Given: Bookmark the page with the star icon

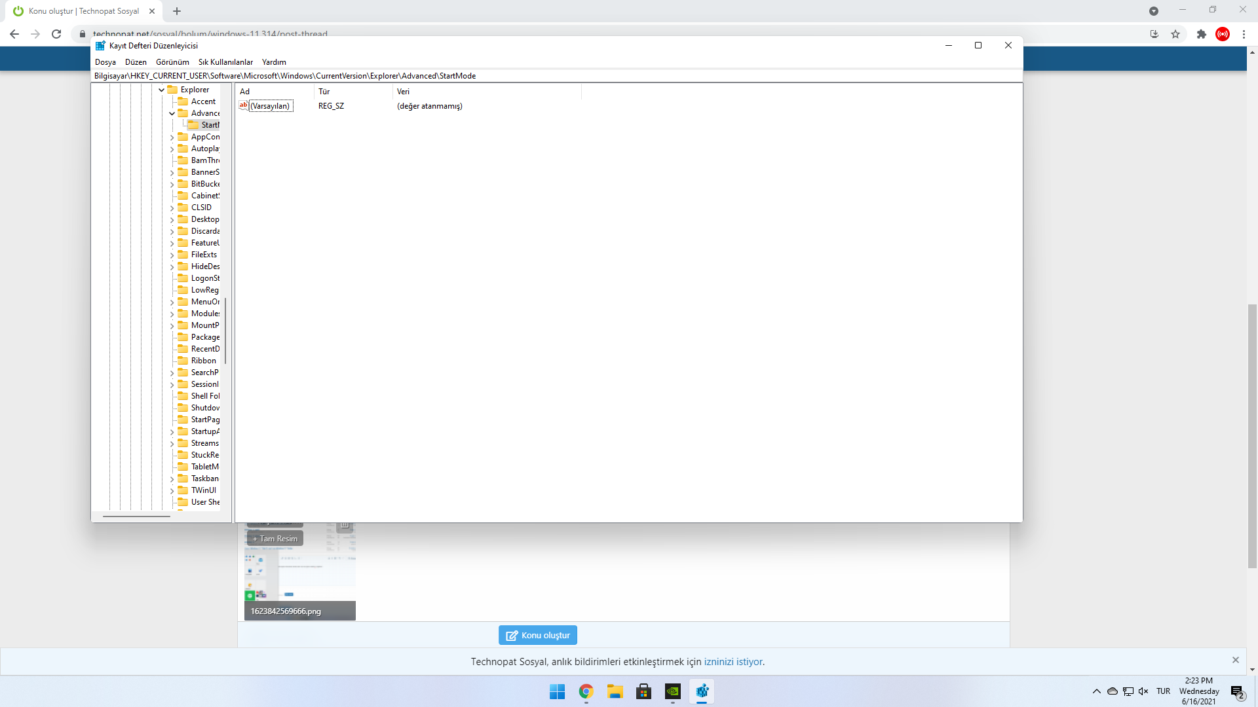Looking at the screenshot, I should click(x=1175, y=34).
